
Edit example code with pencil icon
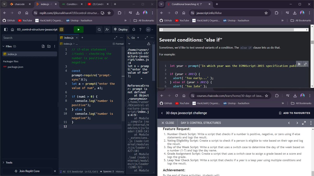click(305, 64)
